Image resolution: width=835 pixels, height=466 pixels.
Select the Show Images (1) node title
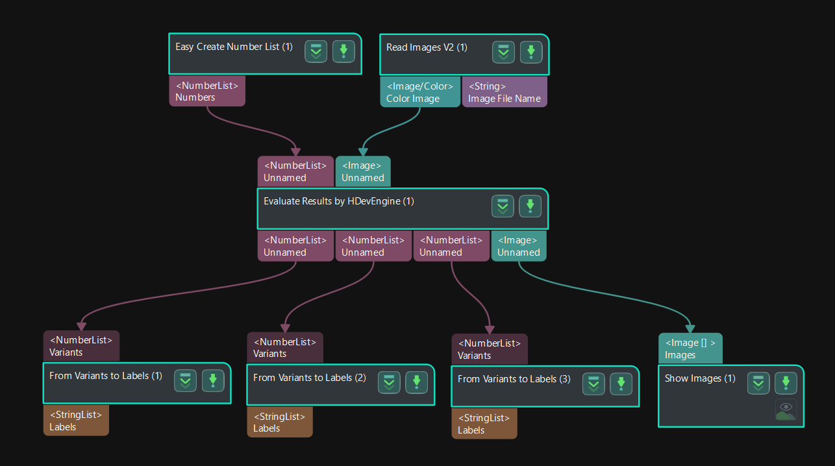[x=700, y=378]
